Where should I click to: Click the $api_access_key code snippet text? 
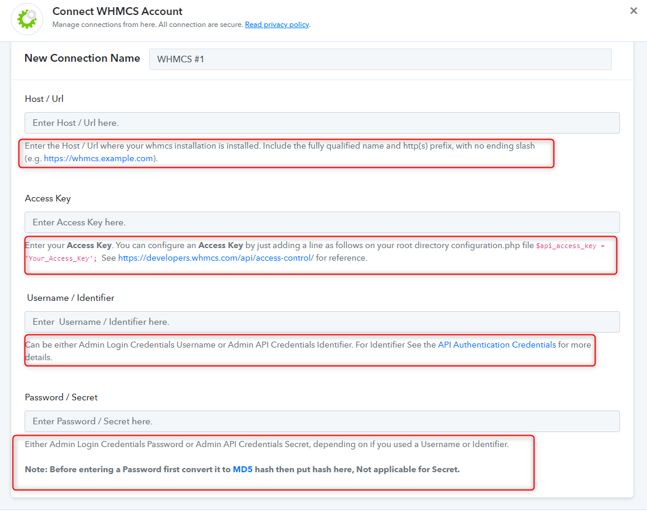pyautogui.click(x=570, y=246)
